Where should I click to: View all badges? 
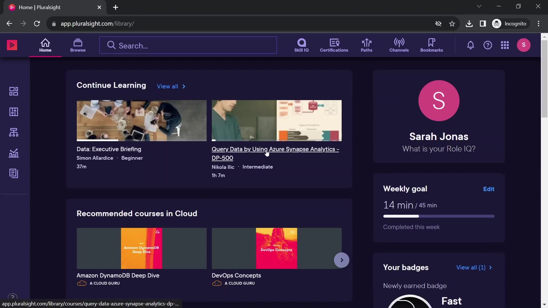coord(474,268)
